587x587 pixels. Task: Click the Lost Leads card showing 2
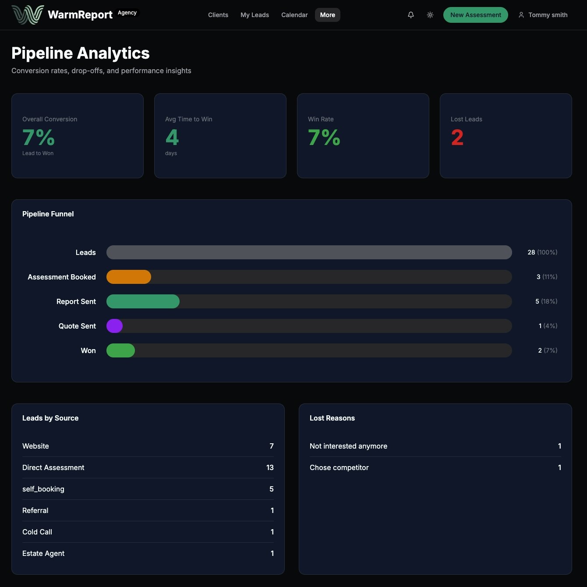506,135
